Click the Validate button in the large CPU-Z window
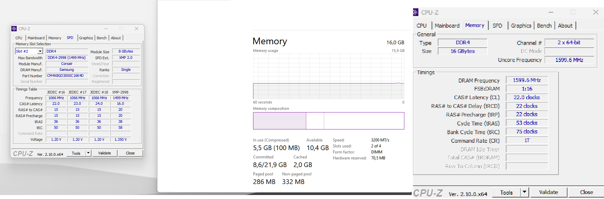Screen dimensions: 604x199 [549, 192]
